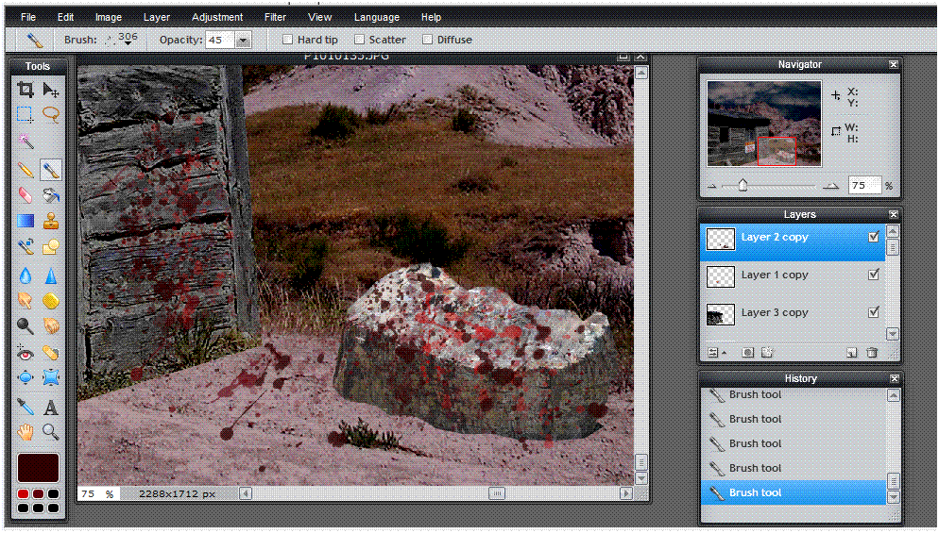This screenshot has width=939, height=533.
Task: Enable the Hard tip checkbox
Action: [x=288, y=40]
